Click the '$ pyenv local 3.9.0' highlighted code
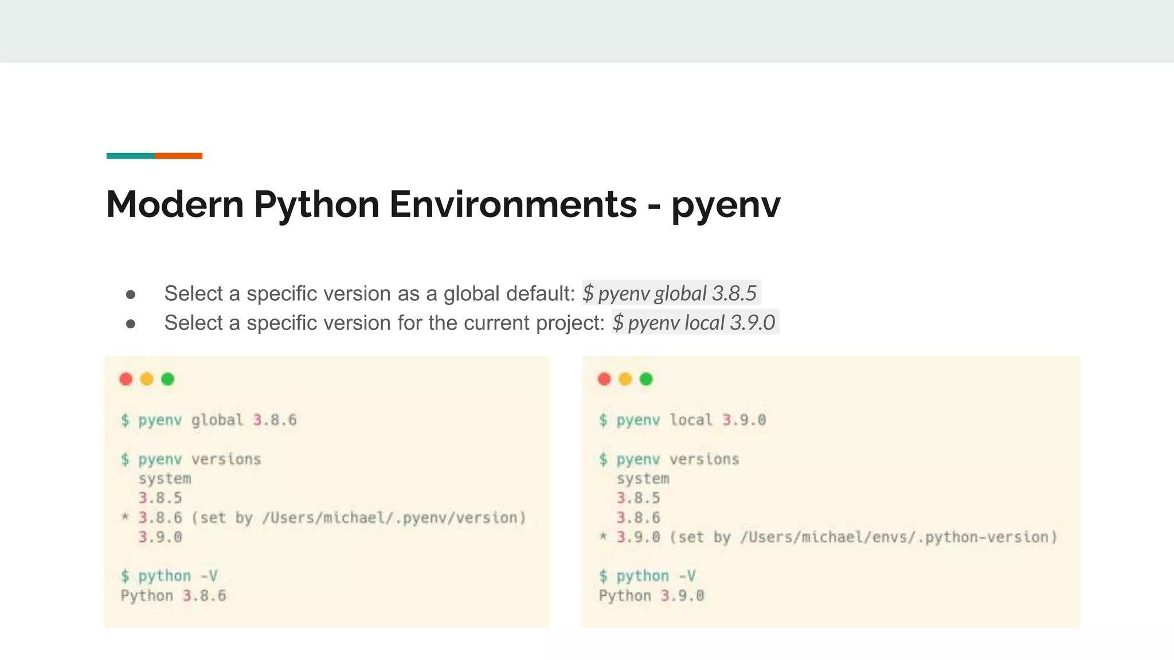The width and height of the screenshot is (1174, 660). point(694,323)
